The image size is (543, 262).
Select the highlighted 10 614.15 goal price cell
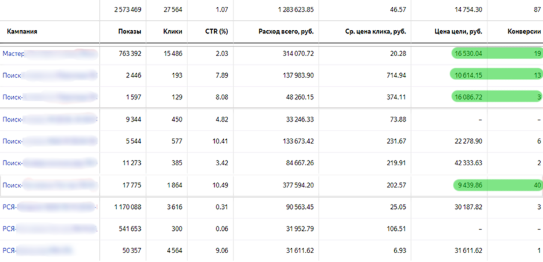tap(469, 75)
